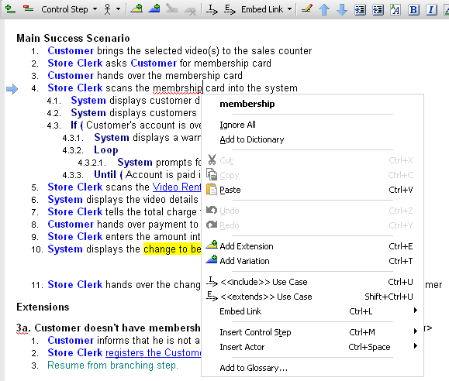Image resolution: width=449 pixels, height=381 pixels.
Task: Click the decrease indent icon
Action: (x=360, y=10)
